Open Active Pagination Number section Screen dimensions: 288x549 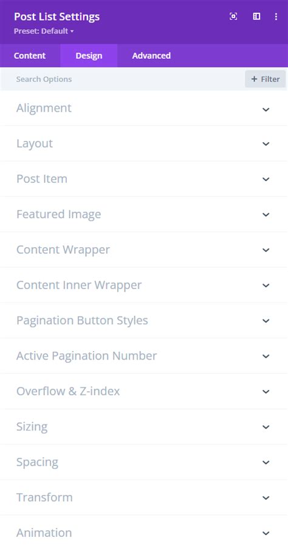[x=144, y=356]
